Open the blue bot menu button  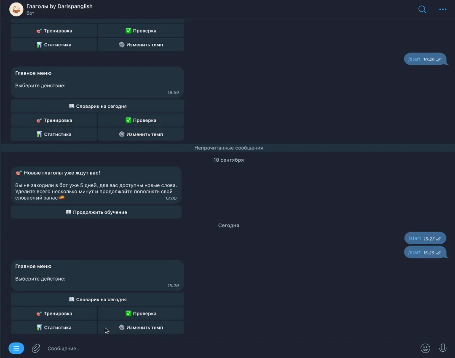pyautogui.click(x=16, y=348)
